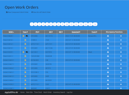Click expected date 2023-11-01 00:00:00
This screenshot has height=95, width=129.
pos(73,36)
